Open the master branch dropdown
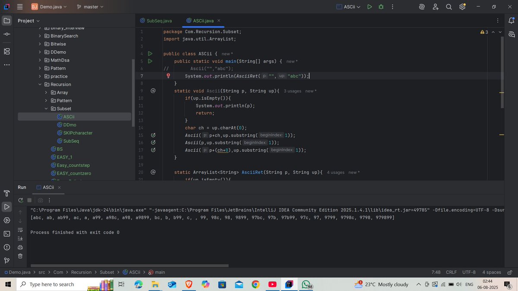 90,7
